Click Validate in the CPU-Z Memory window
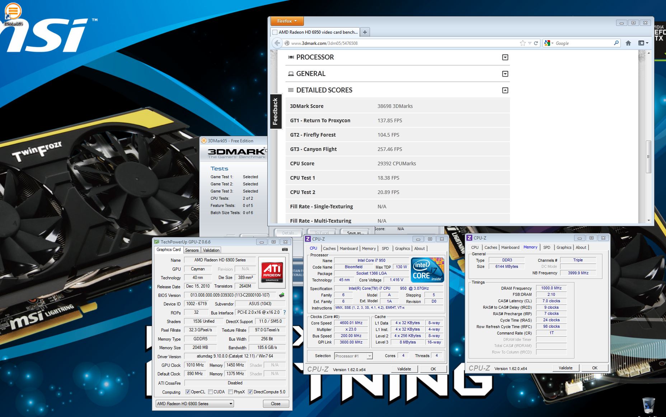 pos(566,368)
